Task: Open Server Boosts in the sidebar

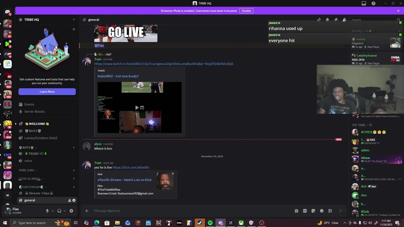Action: (47, 112)
